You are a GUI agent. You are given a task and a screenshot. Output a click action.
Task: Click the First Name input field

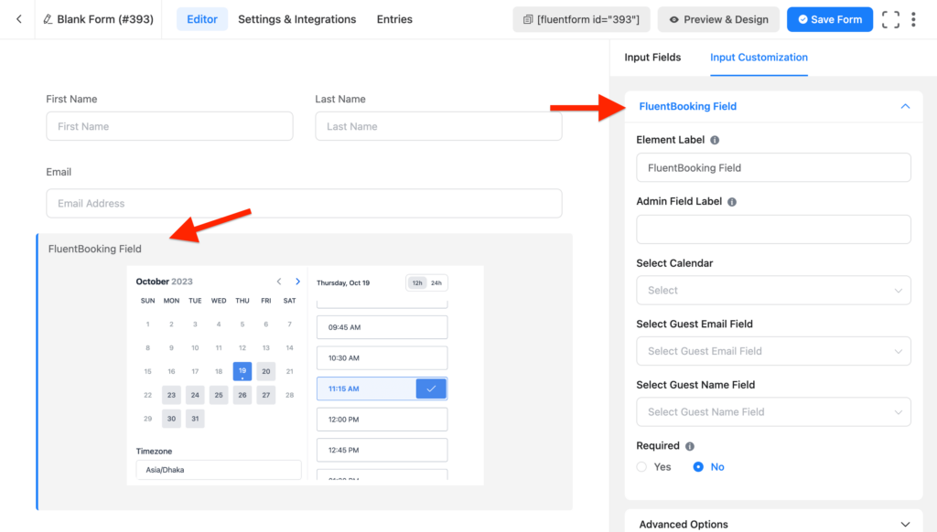[169, 126]
